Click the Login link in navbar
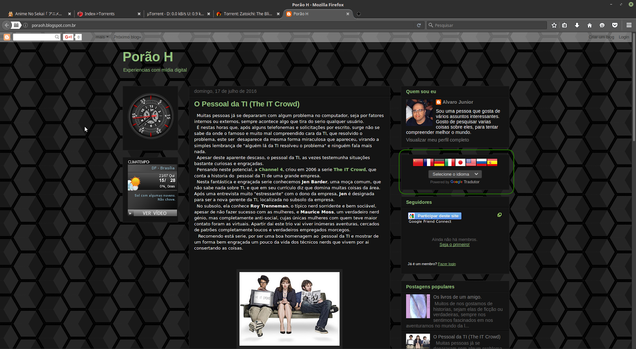Screen dimensions: 636x349 (624, 37)
